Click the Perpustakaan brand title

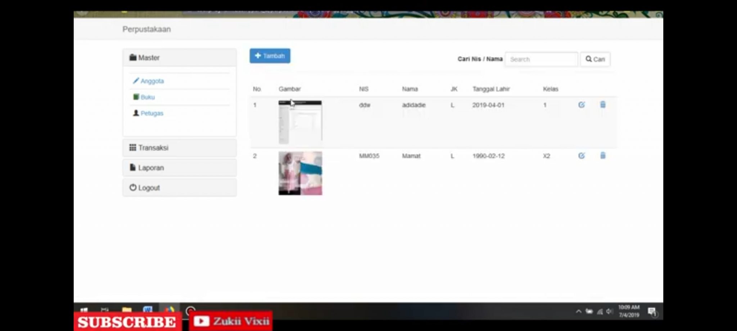click(146, 29)
